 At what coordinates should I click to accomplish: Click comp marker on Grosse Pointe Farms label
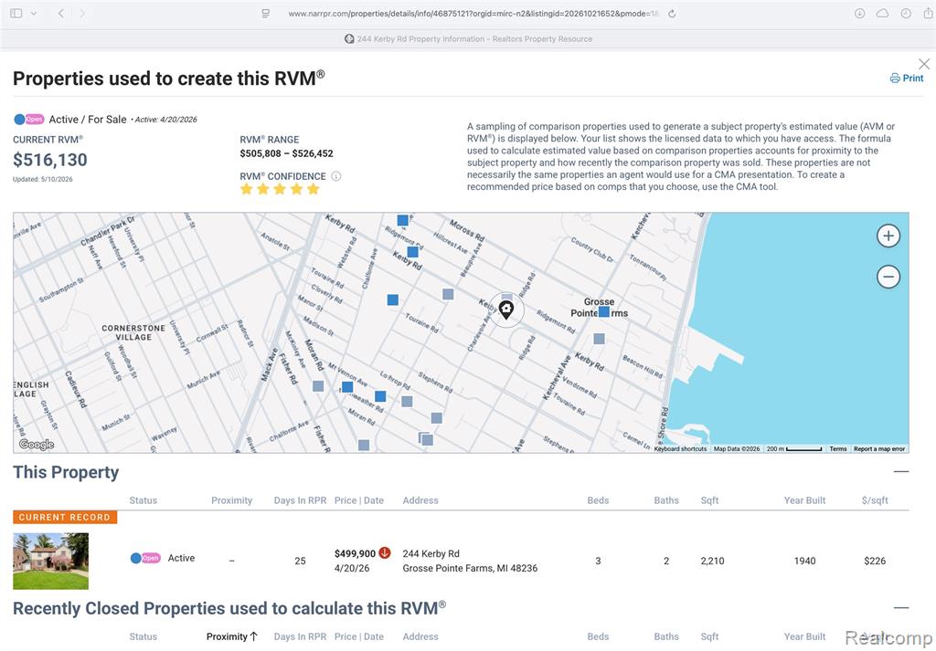click(604, 311)
